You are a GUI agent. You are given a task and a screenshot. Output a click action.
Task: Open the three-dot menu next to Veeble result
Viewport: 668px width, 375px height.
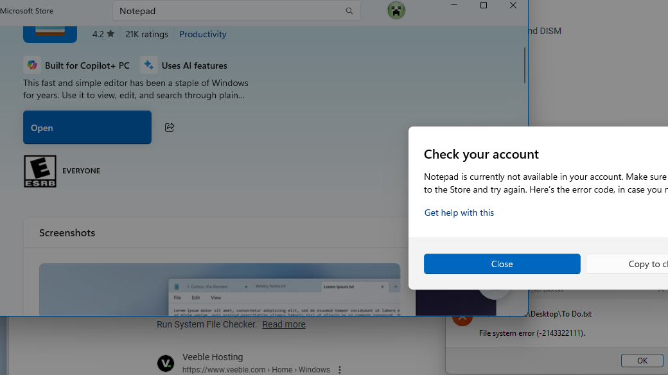pos(339,369)
